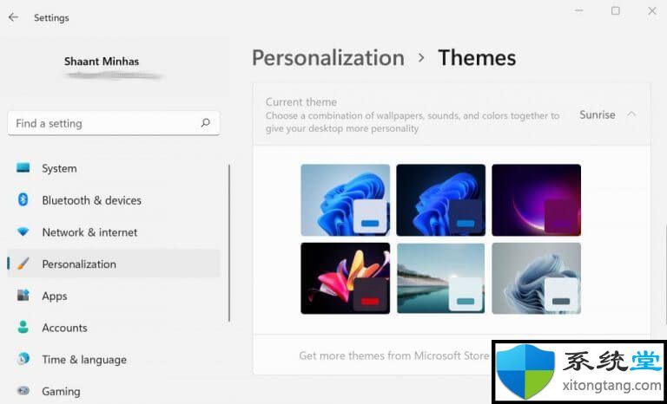Open System settings
The width and height of the screenshot is (667, 404).
[x=59, y=169]
